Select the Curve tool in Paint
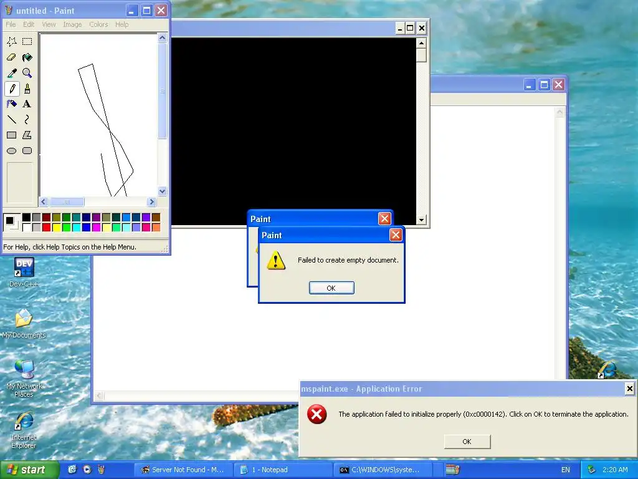The image size is (638, 479). 27,119
